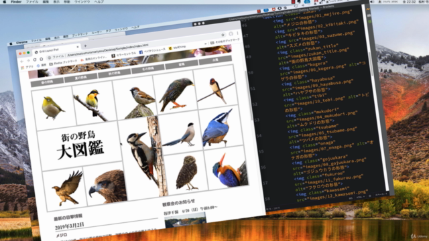Open the MailChimp bookmark
The height and width of the screenshot is (241, 429).
[x=177, y=48]
